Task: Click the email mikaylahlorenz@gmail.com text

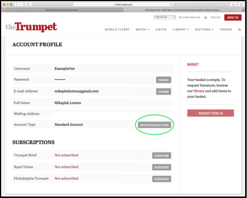Action: tap(77, 91)
